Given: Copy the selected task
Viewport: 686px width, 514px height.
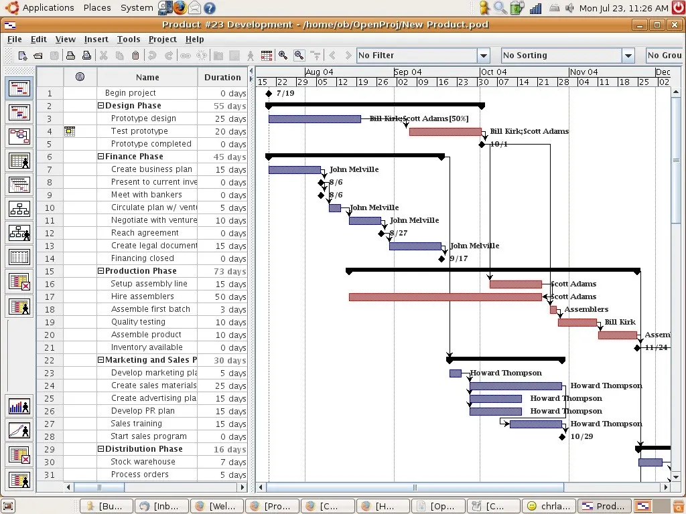Looking at the screenshot, I should (119, 56).
